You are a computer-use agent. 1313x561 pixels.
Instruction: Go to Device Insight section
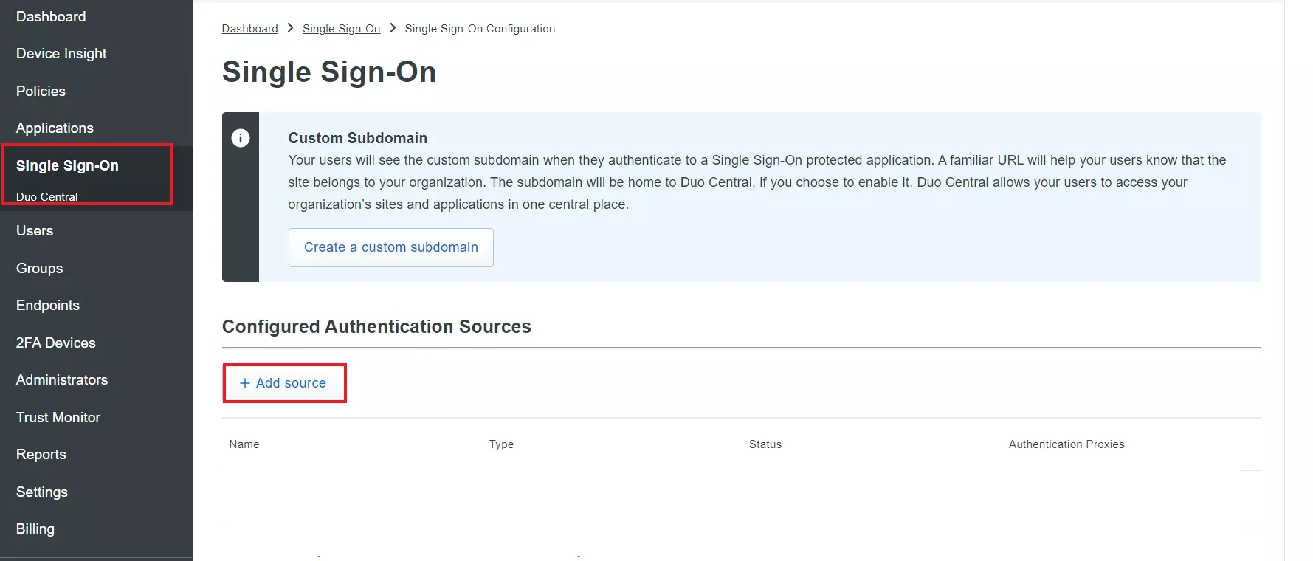click(61, 54)
